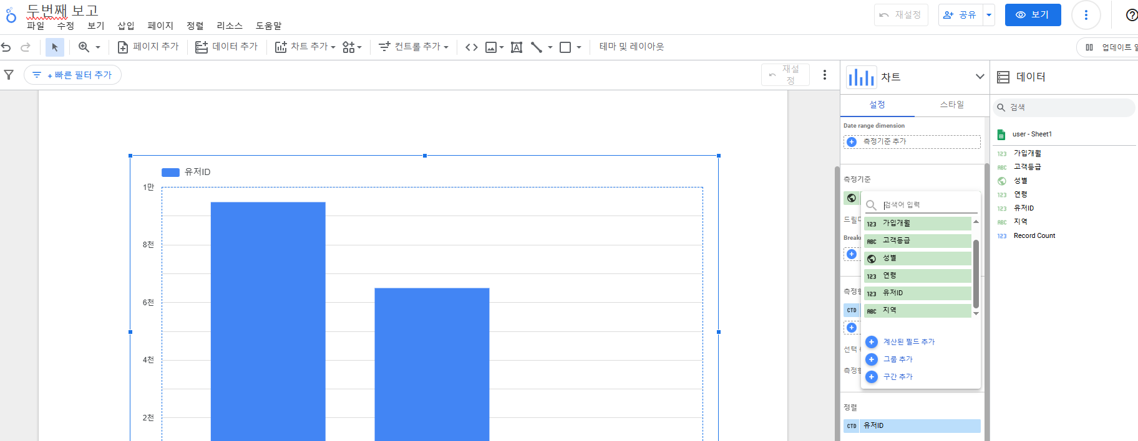The height and width of the screenshot is (441, 1138).
Task: Click the chart type bar icon
Action: [x=861, y=77]
